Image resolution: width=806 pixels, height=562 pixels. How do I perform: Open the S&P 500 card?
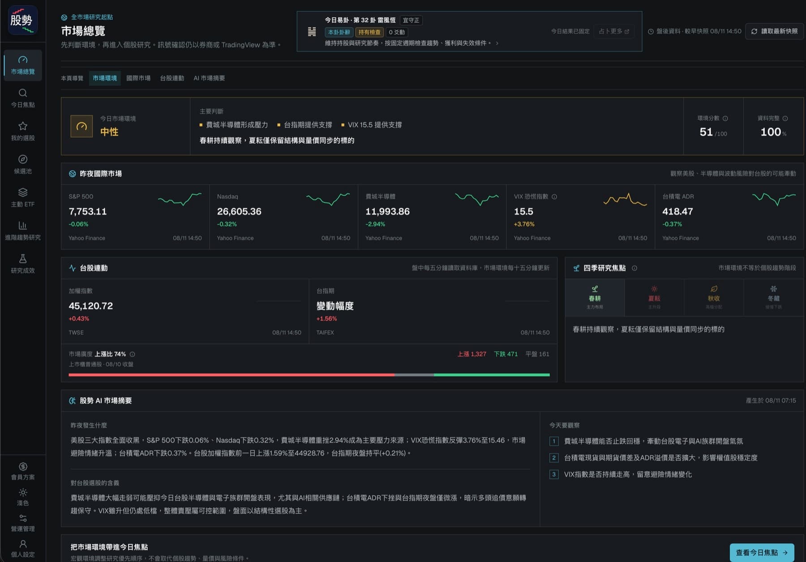135,217
